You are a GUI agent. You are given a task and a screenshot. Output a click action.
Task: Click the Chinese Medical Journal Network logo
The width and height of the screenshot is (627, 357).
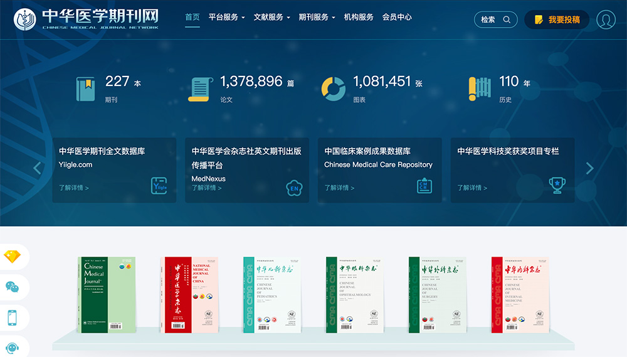[86, 19]
